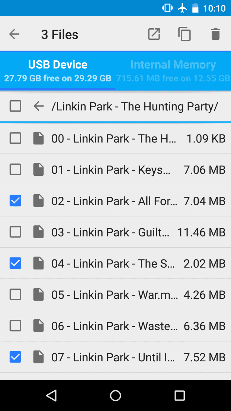Go up a folder using path back arrow
The image size is (231, 411).
38,106
